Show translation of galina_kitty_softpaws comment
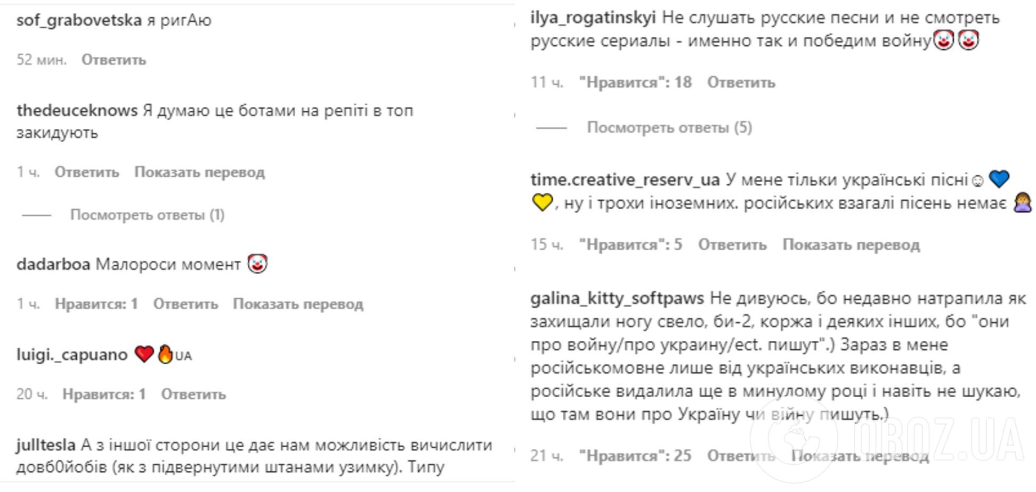1036x492 pixels. tap(860, 456)
